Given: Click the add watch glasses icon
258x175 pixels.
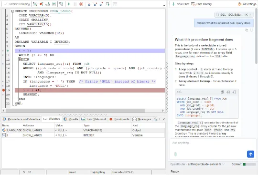Looking at the screenshot, I should point(48,4).
